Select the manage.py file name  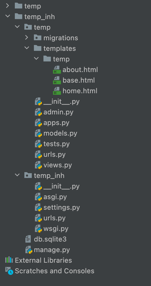52,250
